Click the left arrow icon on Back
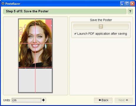Viewport: 136px width, 106px height. [100, 100]
